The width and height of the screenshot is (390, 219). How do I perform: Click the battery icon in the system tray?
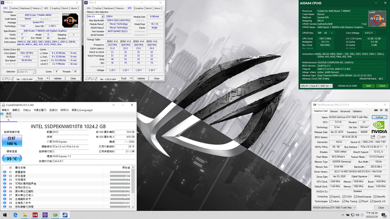[348, 215]
